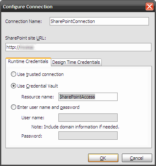The height and width of the screenshot is (166, 156).
Task: Confirm the settings with the OK button
Action: [x=103, y=158]
